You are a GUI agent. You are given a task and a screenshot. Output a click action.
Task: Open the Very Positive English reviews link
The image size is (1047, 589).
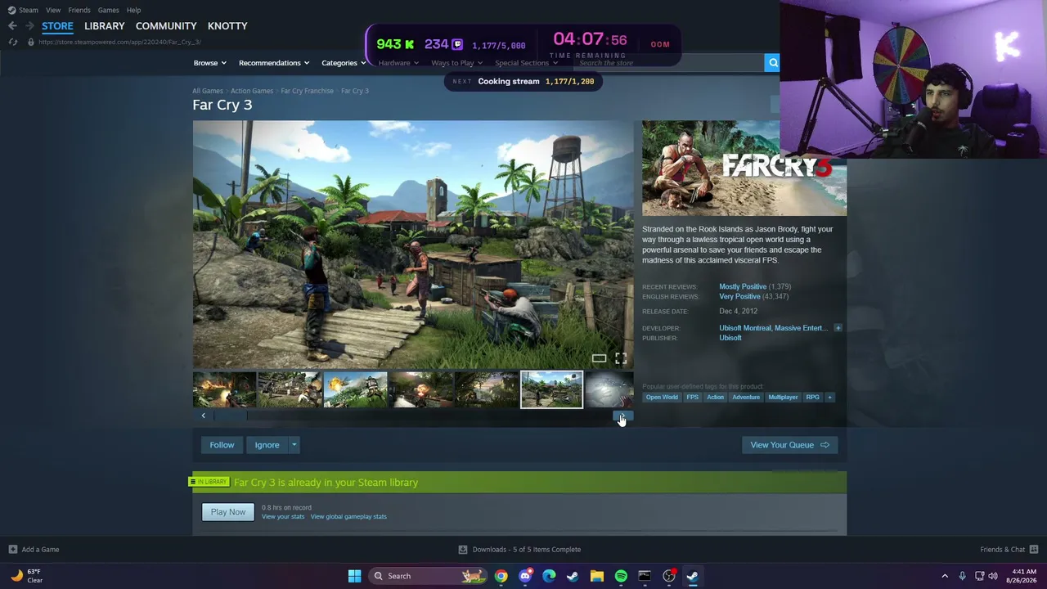tap(739, 297)
